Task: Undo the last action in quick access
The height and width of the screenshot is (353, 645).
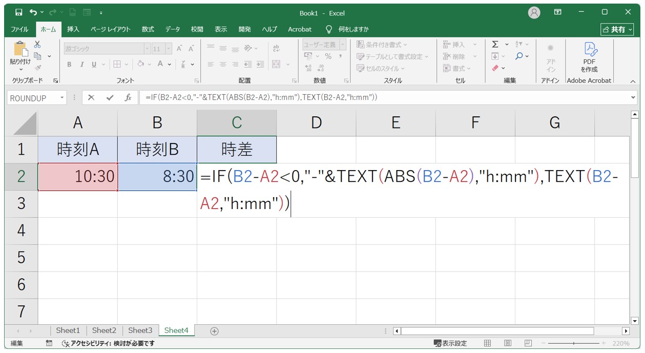Action: [33, 12]
